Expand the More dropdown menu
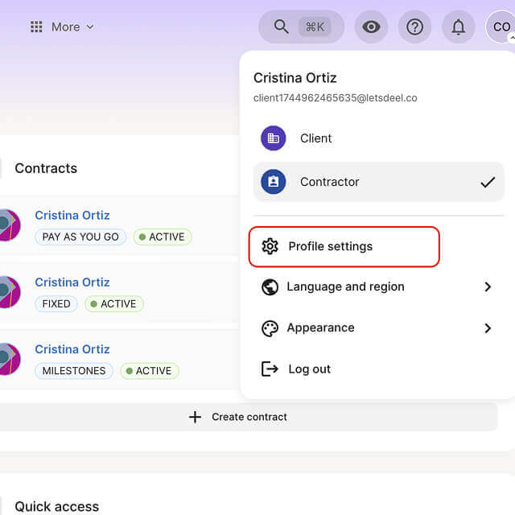This screenshot has width=515, height=515. click(x=72, y=27)
